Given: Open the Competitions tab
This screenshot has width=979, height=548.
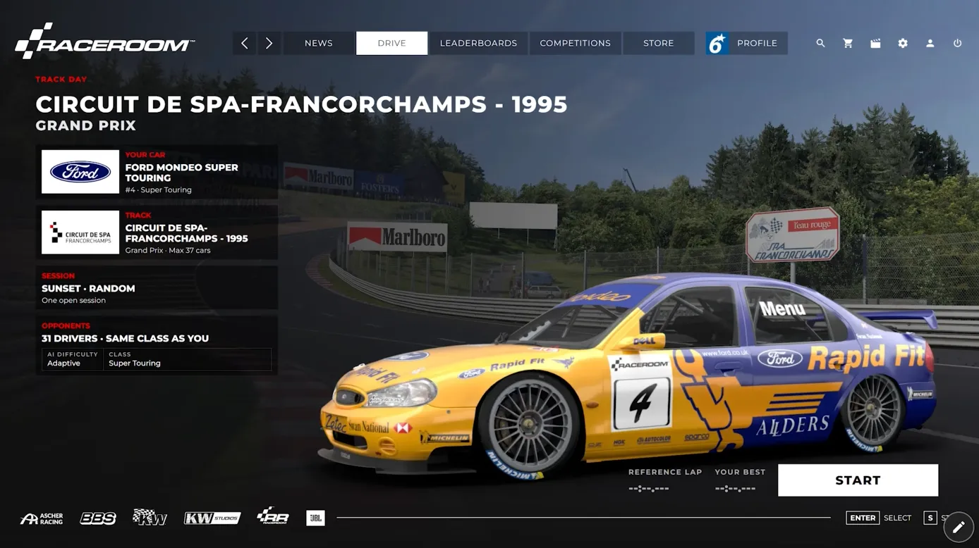Looking at the screenshot, I should [x=576, y=43].
